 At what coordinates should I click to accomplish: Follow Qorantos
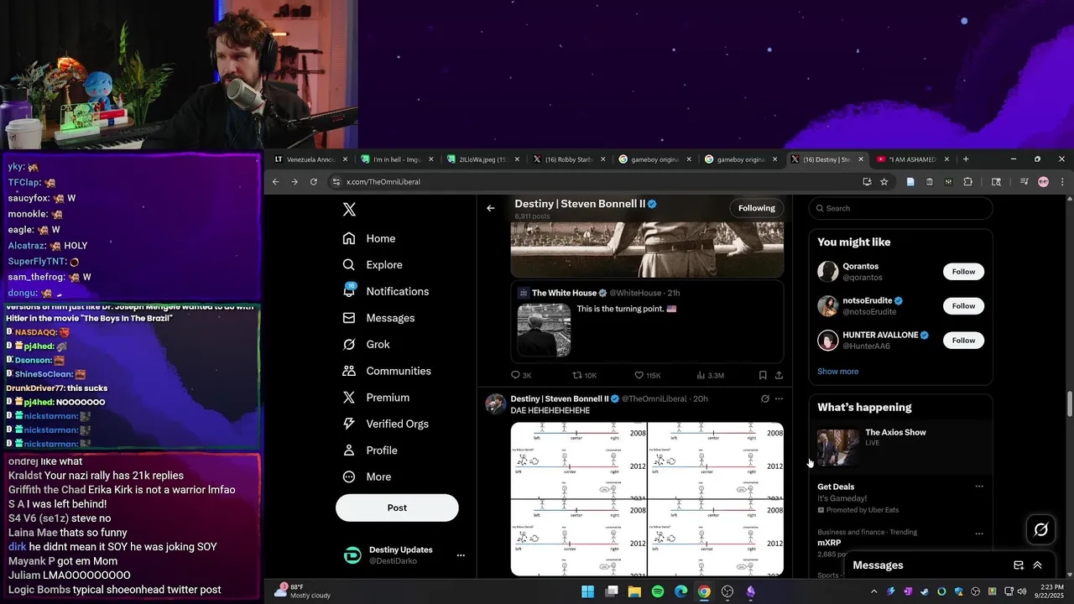tap(963, 272)
